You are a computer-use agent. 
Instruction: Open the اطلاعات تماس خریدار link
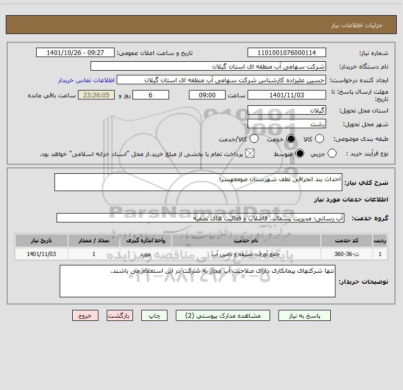[x=86, y=80]
